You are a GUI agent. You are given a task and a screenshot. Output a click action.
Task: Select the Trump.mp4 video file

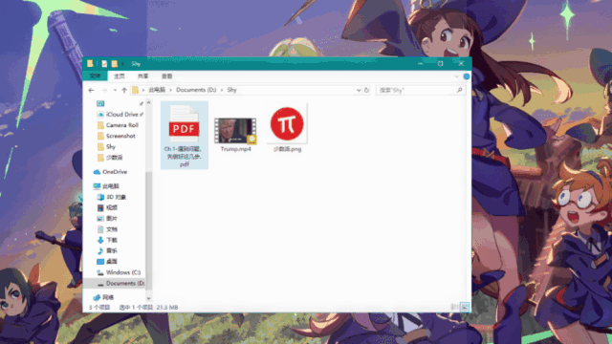click(235, 135)
